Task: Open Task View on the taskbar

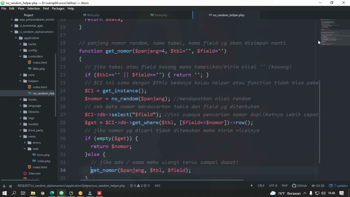Action: coord(23,193)
